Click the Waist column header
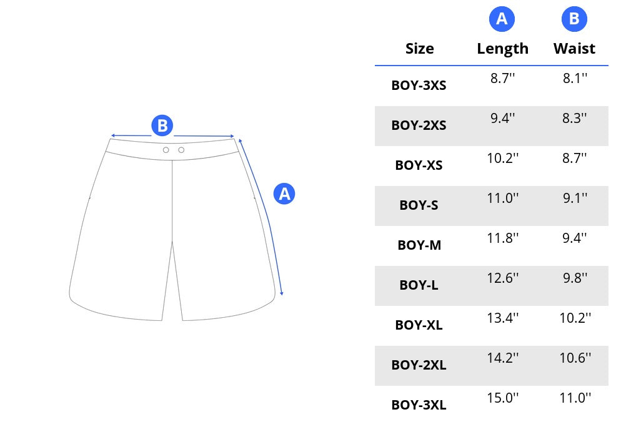The height and width of the screenshot is (437, 621). click(x=574, y=49)
